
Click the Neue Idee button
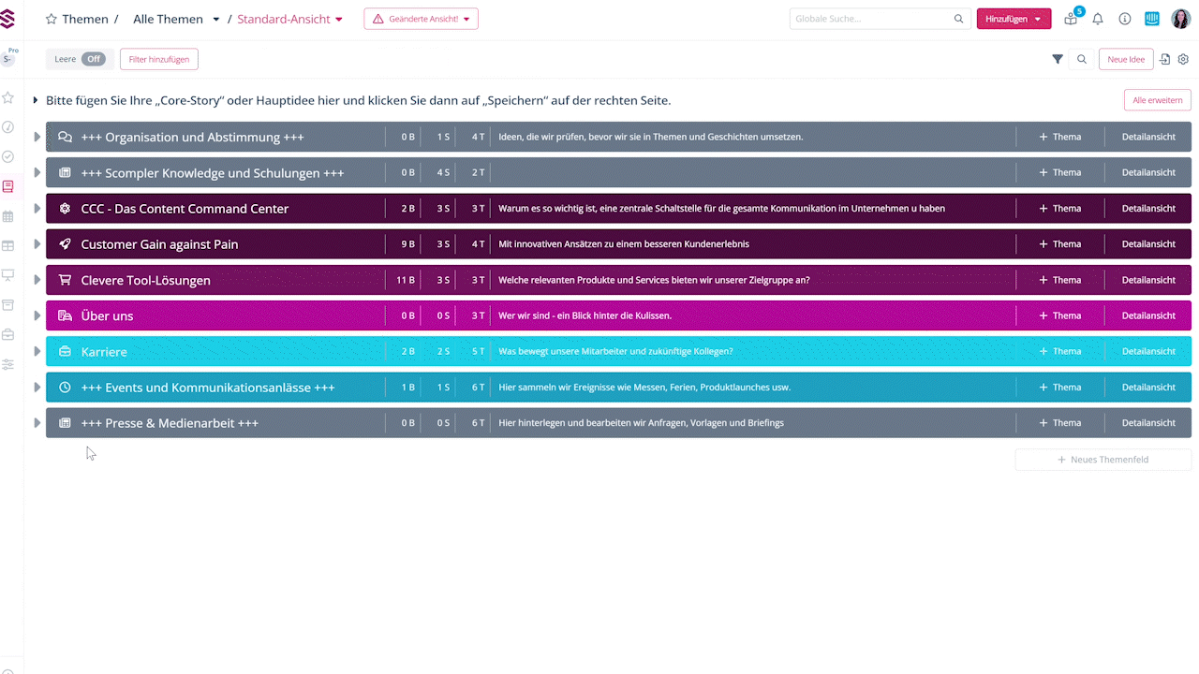click(1126, 59)
